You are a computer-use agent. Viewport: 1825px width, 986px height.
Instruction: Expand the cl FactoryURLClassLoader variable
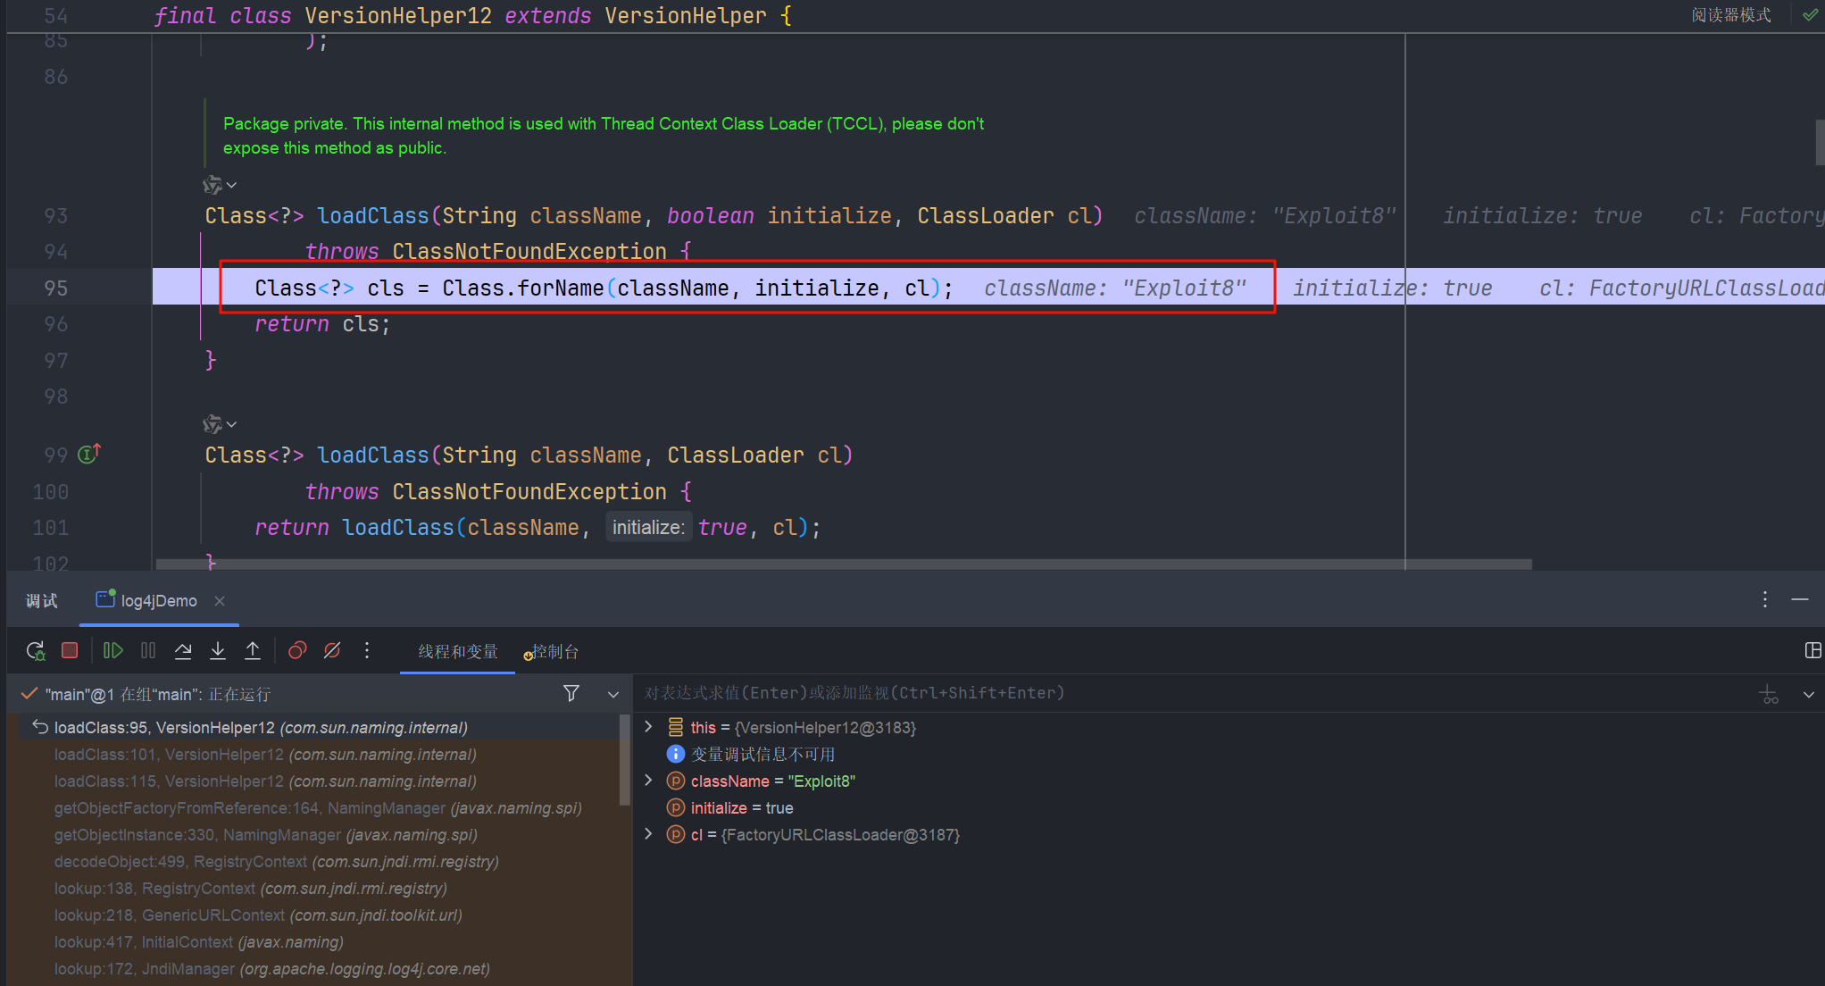coord(649,834)
